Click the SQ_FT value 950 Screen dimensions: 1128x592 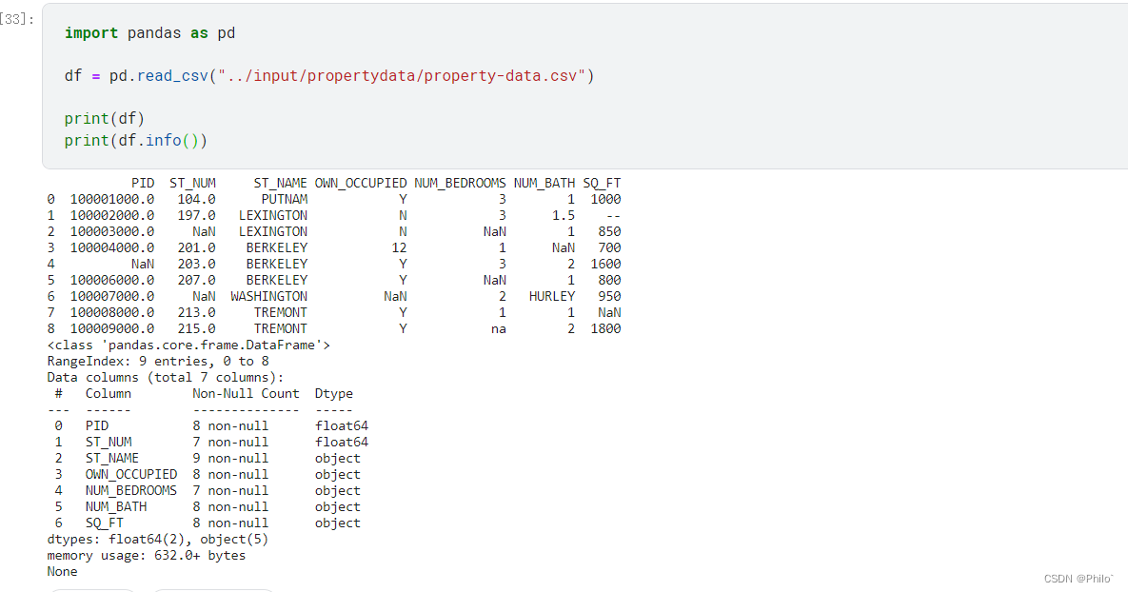pyautogui.click(x=609, y=296)
